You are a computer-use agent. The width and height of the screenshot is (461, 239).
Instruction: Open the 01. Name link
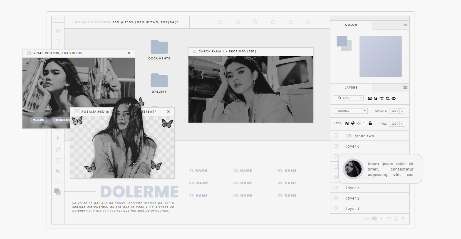tap(198, 170)
